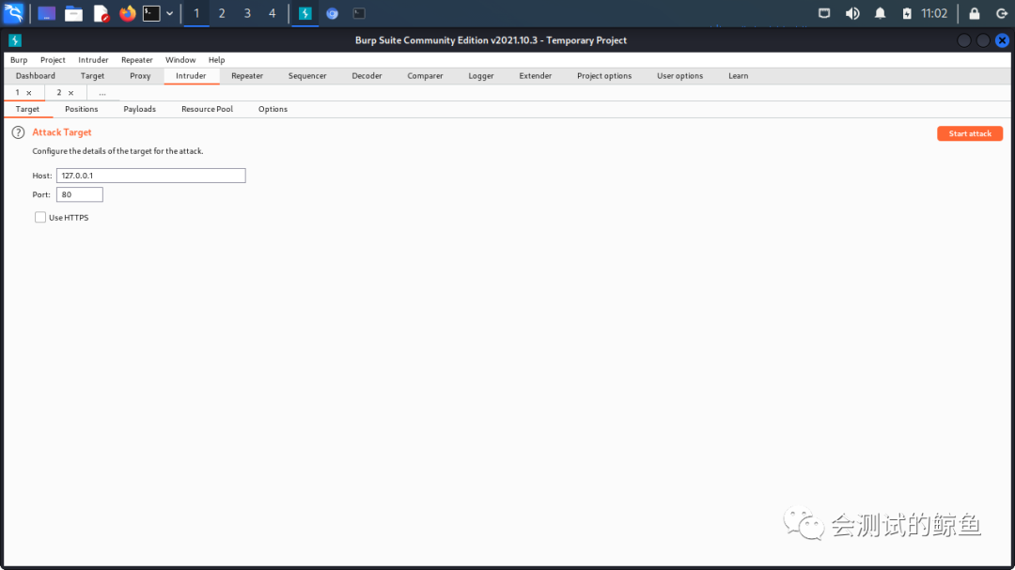
Task: Switch to workspace 4
Action: (272, 13)
